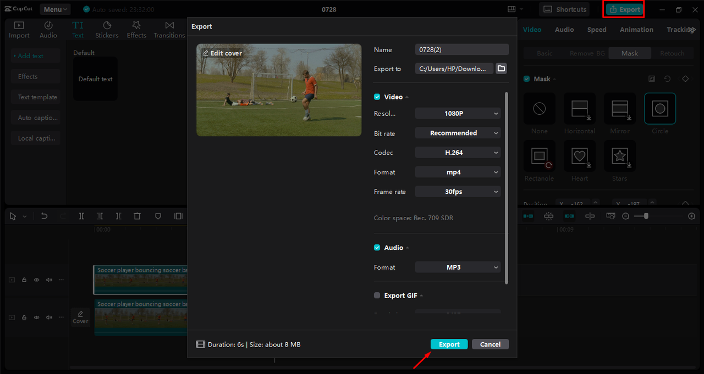This screenshot has height=374, width=704.
Task: Open the audio Format MP3 dropdown
Action: (x=458, y=267)
